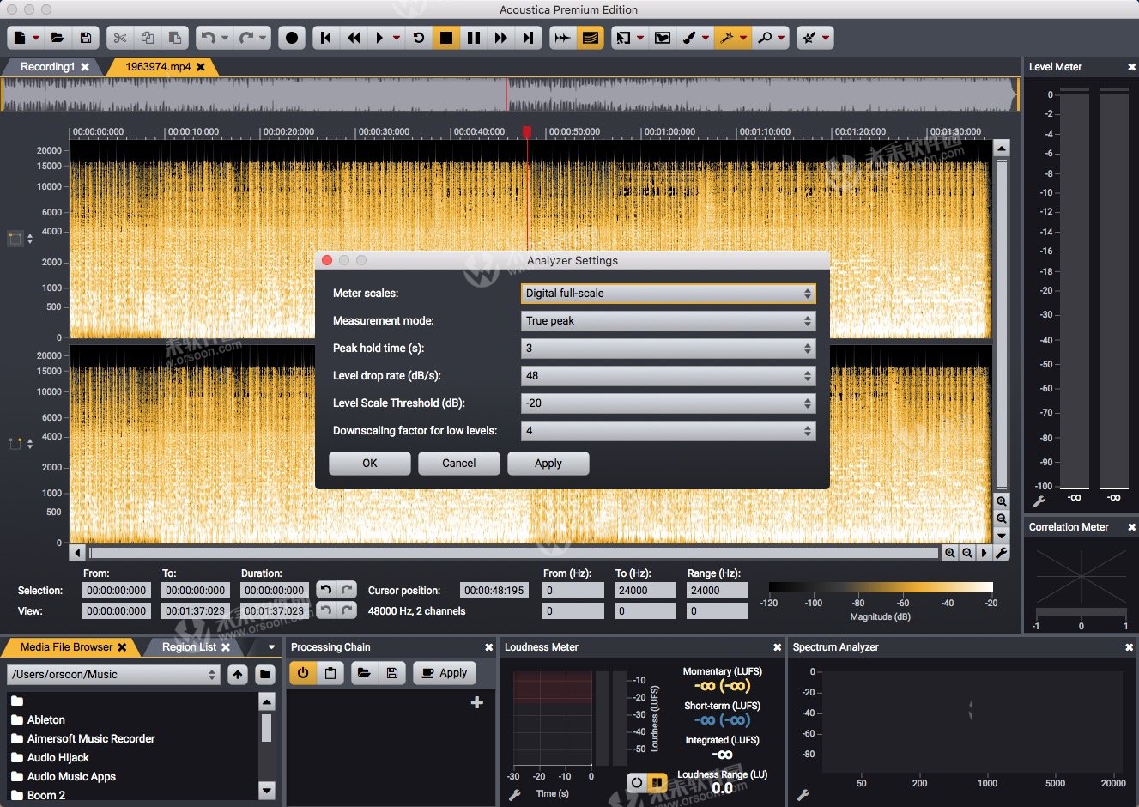Click the paste clipboard icon in toolbar
Screen dimensions: 1139x807
click(175, 38)
